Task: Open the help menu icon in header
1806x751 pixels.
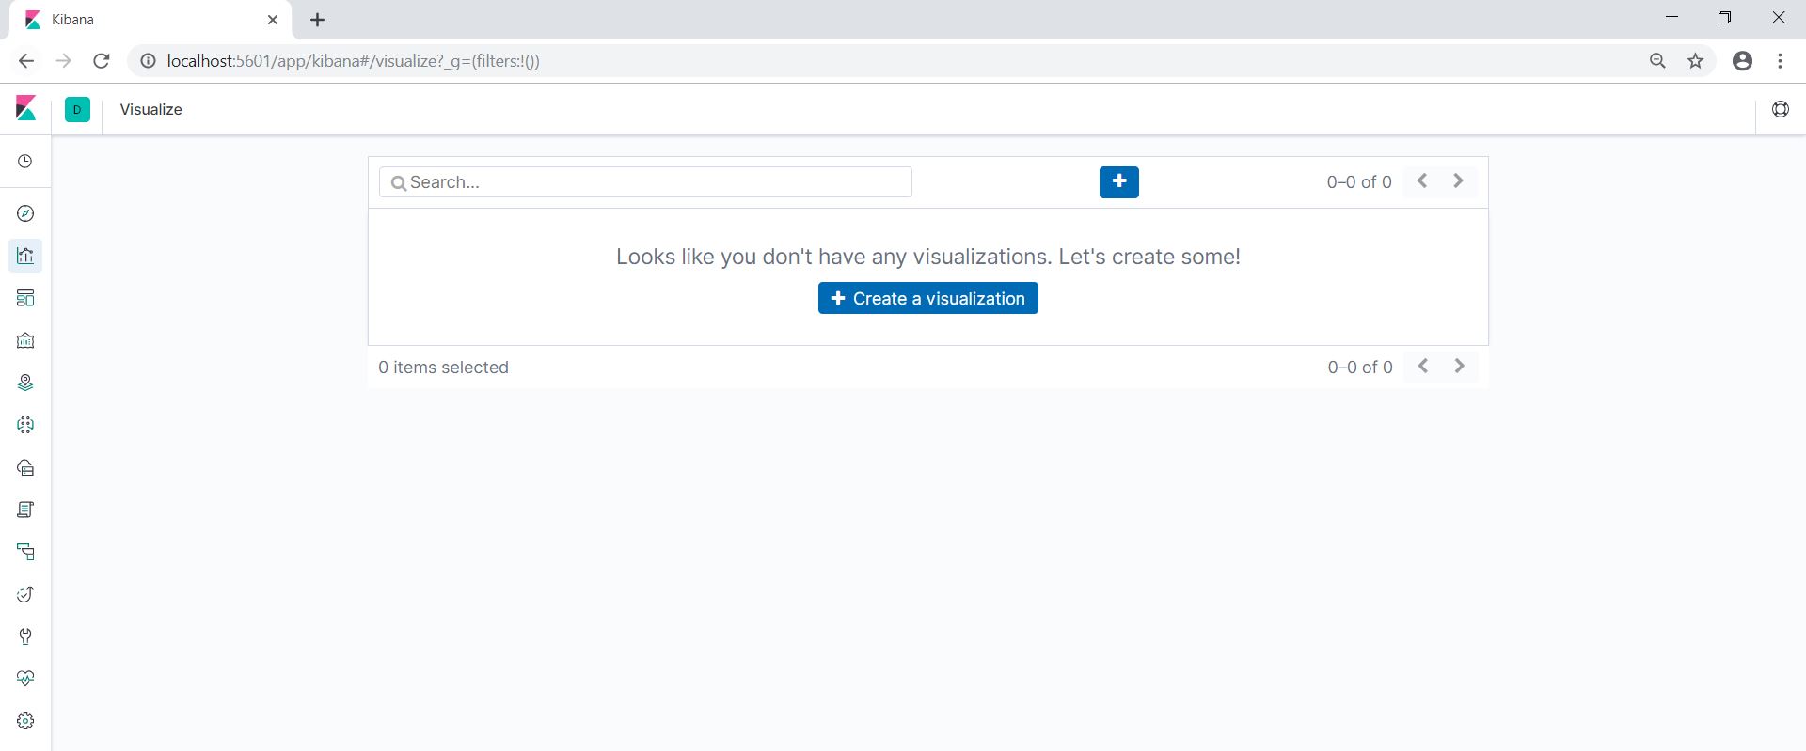Action: tap(1780, 109)
